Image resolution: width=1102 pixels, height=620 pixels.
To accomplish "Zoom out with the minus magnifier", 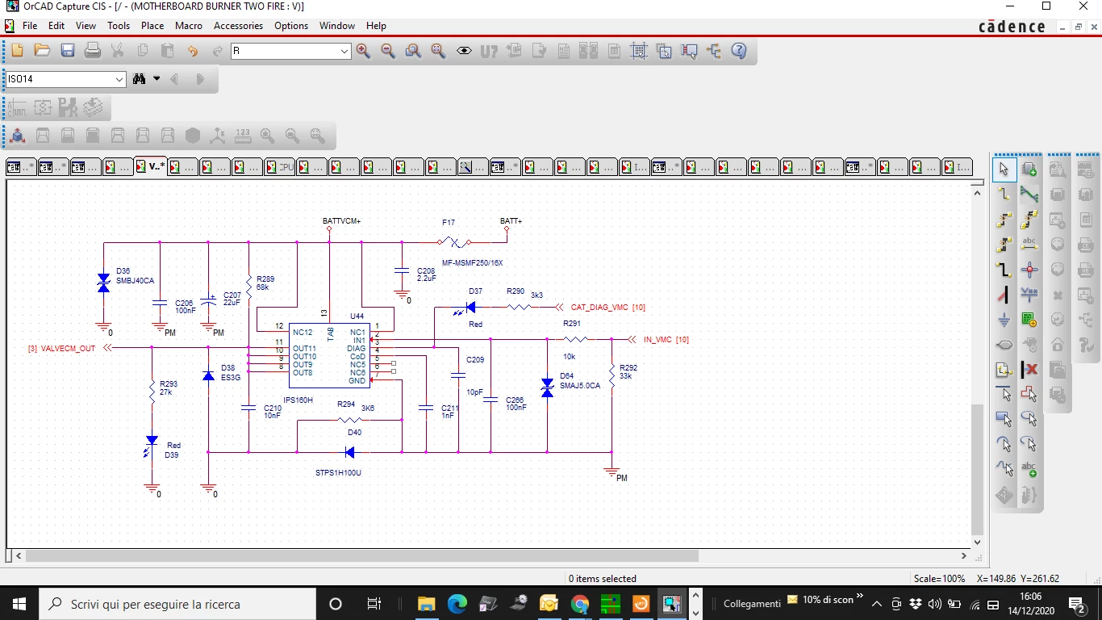I will point(388,51).
